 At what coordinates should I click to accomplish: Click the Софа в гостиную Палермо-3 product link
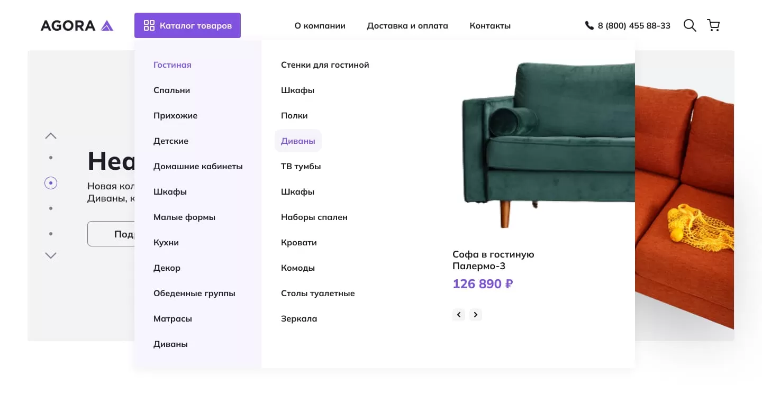(x=493, y=260)
